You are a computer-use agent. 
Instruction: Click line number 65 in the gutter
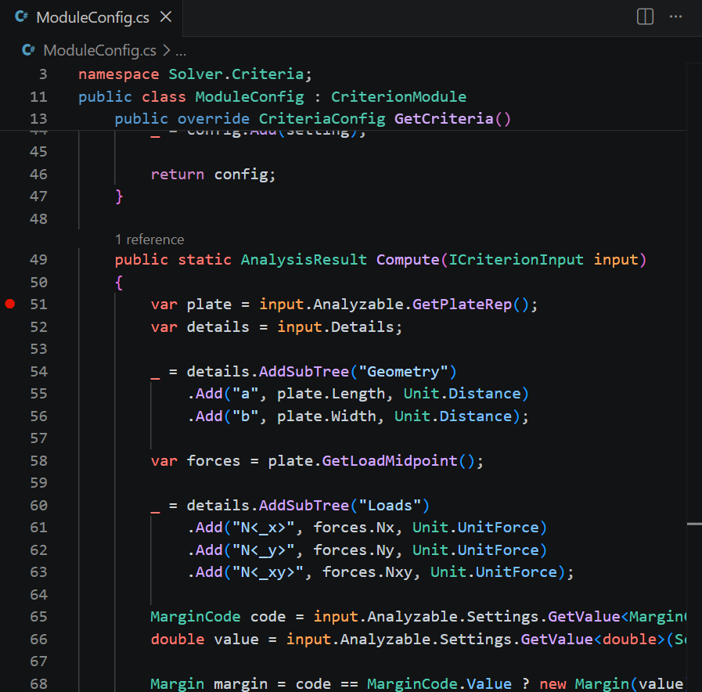(38, 617)
